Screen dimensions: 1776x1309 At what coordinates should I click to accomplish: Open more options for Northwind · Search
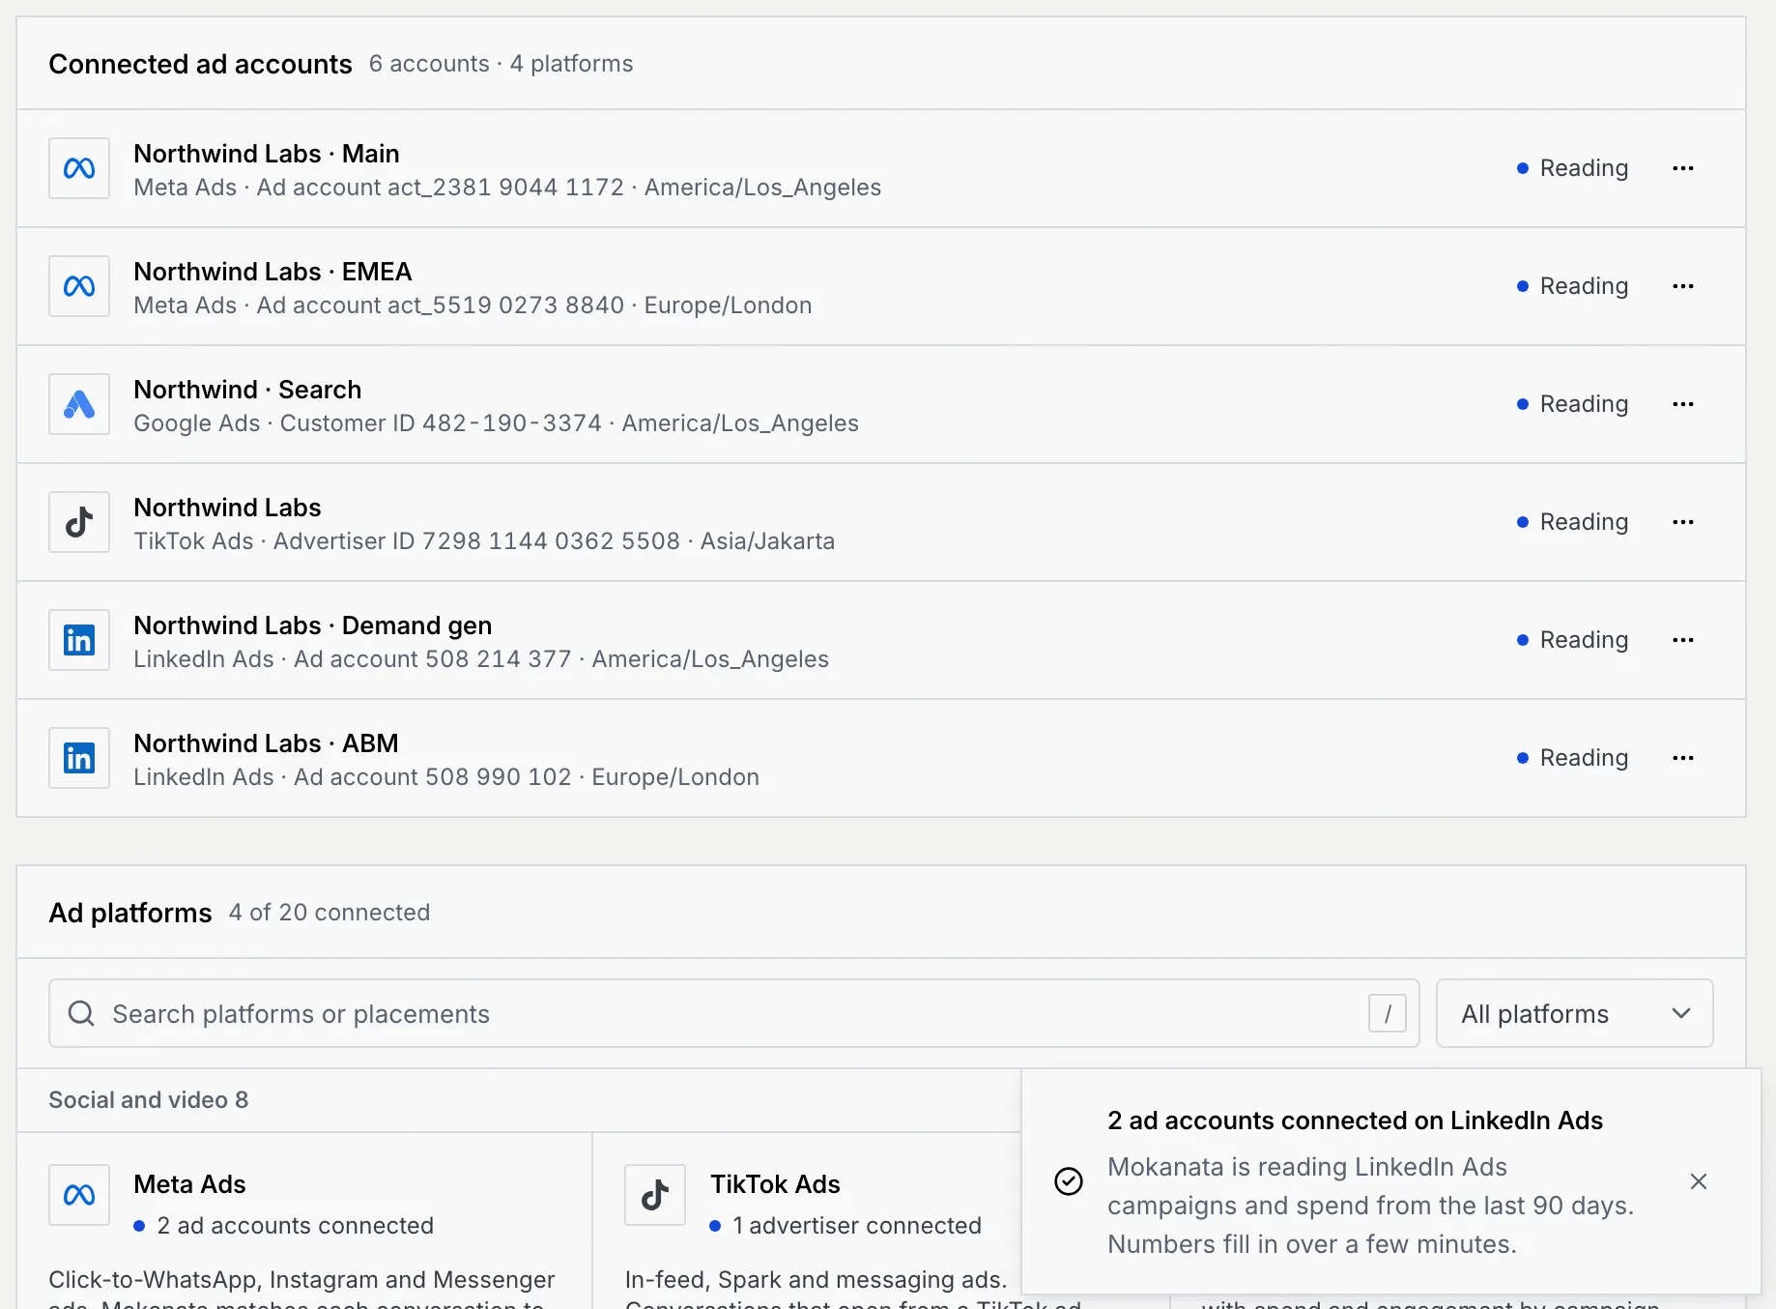point(1683,404)
